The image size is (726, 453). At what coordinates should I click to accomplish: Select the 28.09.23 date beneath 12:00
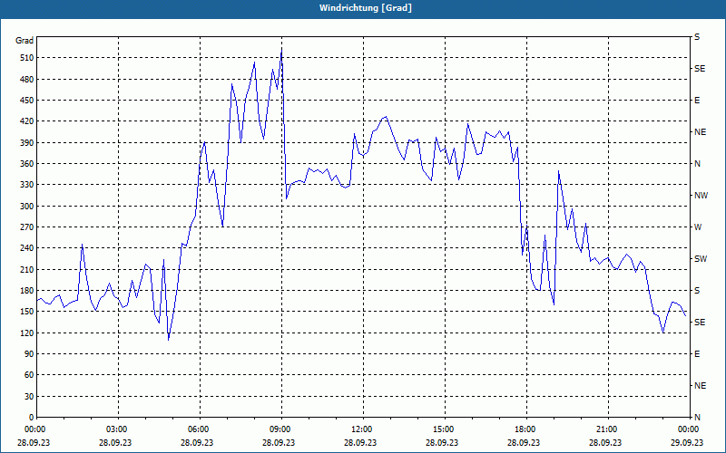(360, 442)
